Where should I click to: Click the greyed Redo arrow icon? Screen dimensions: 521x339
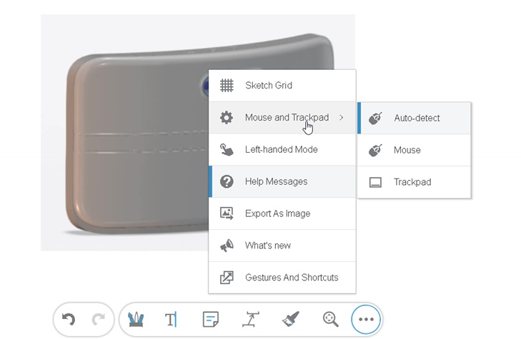(99, 320)
